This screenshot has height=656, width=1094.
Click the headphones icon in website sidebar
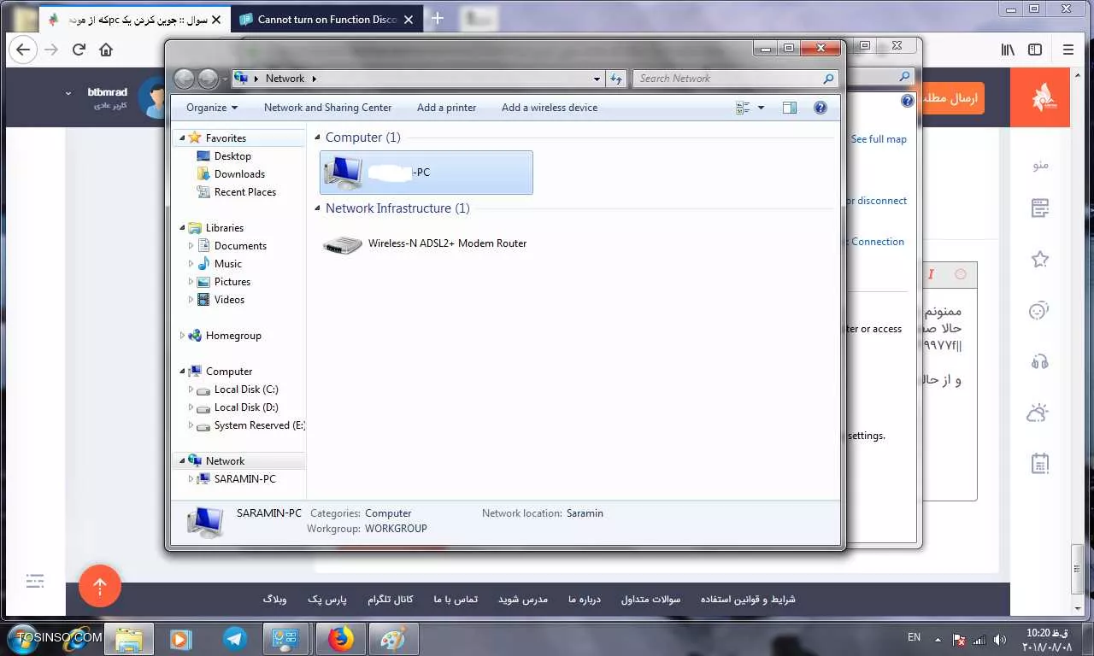click(1040, 361)
